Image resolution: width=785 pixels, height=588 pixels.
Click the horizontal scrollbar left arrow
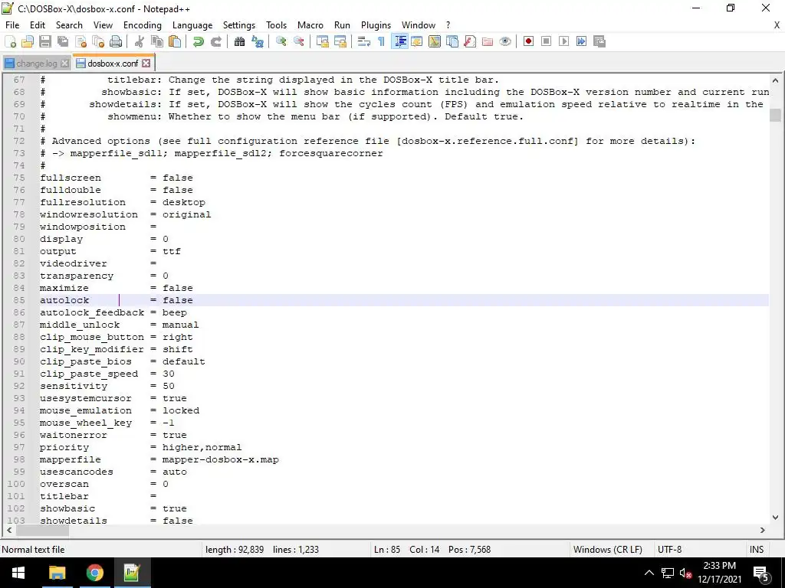[9, 530]
